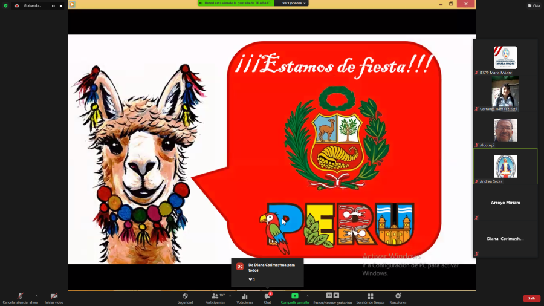Open Sección de Grupos breakout rooms
Image resolution: width=544 pixels, height=306 pixels.
370,296
